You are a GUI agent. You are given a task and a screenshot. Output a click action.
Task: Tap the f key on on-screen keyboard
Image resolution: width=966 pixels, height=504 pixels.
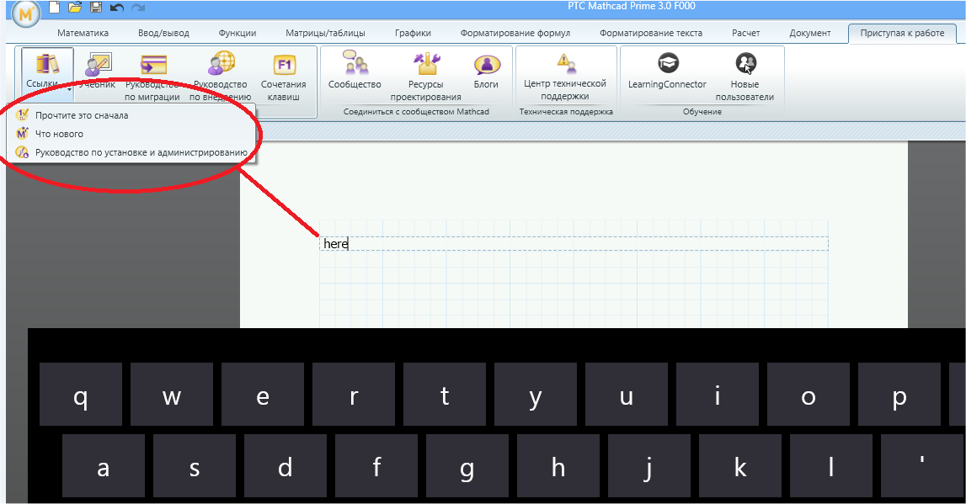tap(376, 466)
